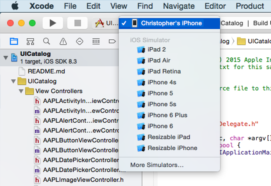Open the Navigate menu

[179, 6]
